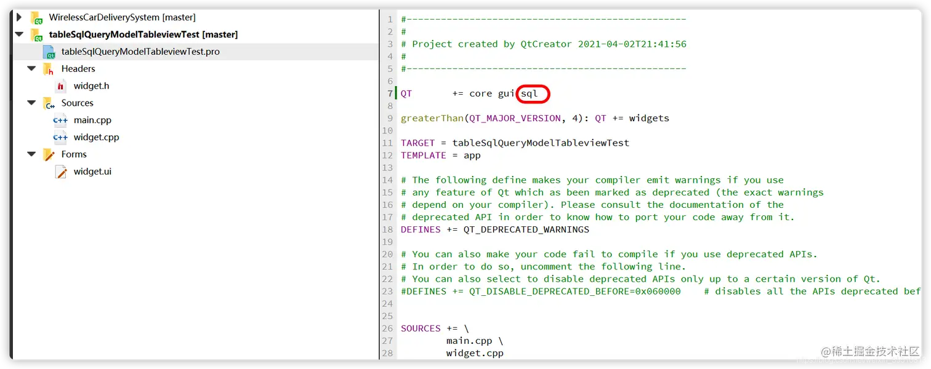Click the form icon beside widget.ui
Viewport: 931px width, 369px height.
click(x=59, y=172)
